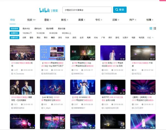
Task: Filter by 动画 category
Action: [24, 38]
